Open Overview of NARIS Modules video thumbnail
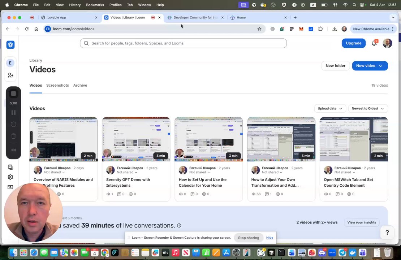 64,139
